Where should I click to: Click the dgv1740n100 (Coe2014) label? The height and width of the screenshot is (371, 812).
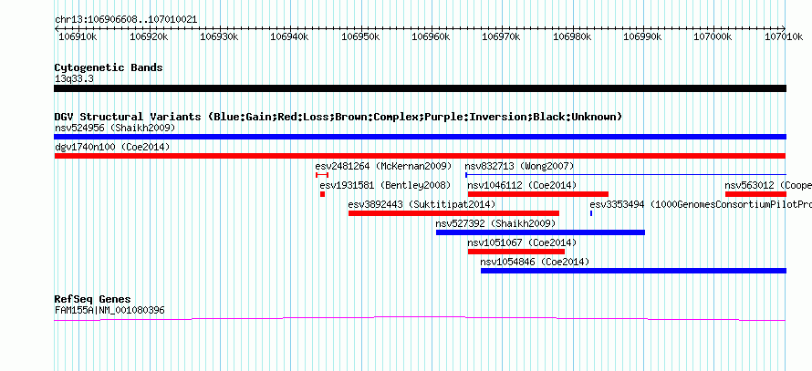coord(112,147)
